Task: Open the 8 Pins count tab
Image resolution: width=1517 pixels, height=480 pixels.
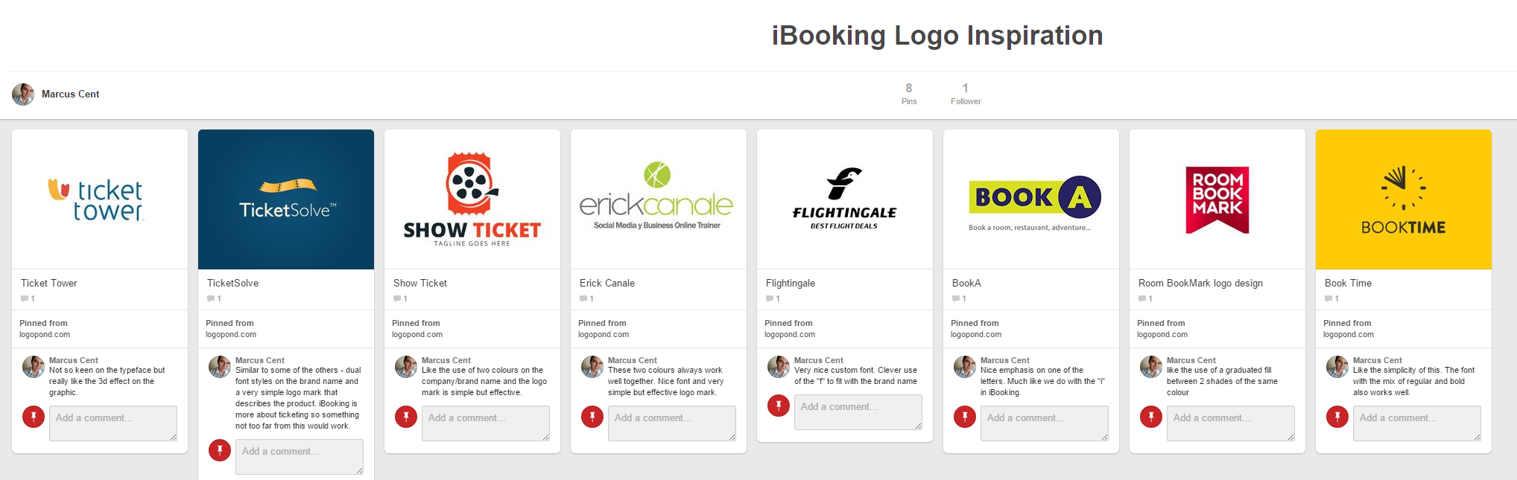Action: coord(909,94)
